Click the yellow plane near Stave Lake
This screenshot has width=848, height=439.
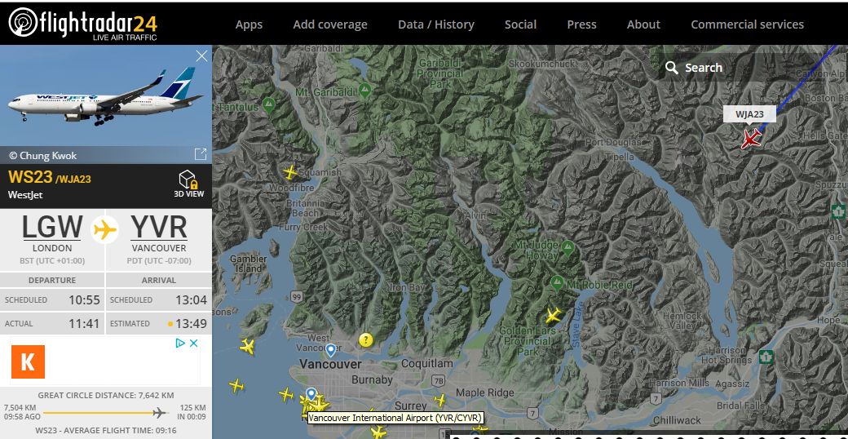[554, 315]
